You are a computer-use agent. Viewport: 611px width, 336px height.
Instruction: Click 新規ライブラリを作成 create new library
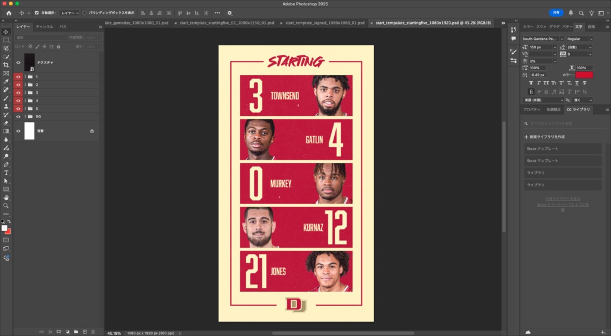click(544, 137)
